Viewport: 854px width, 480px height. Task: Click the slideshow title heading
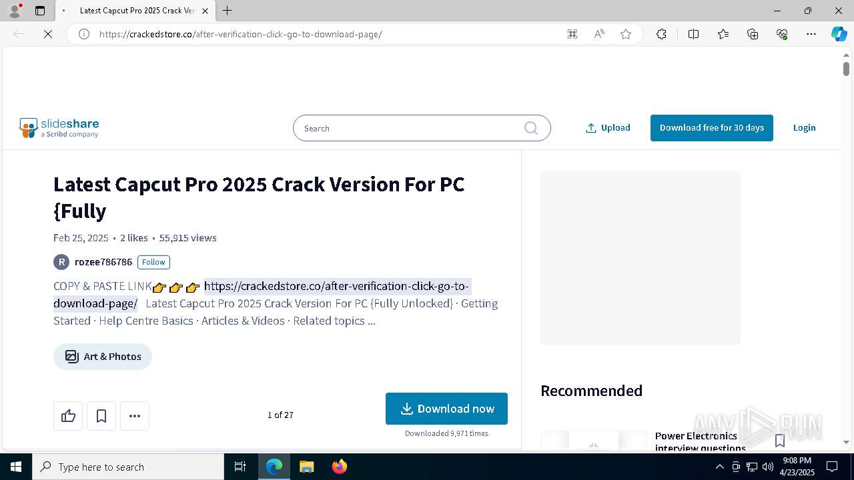[x=259, y=197]
